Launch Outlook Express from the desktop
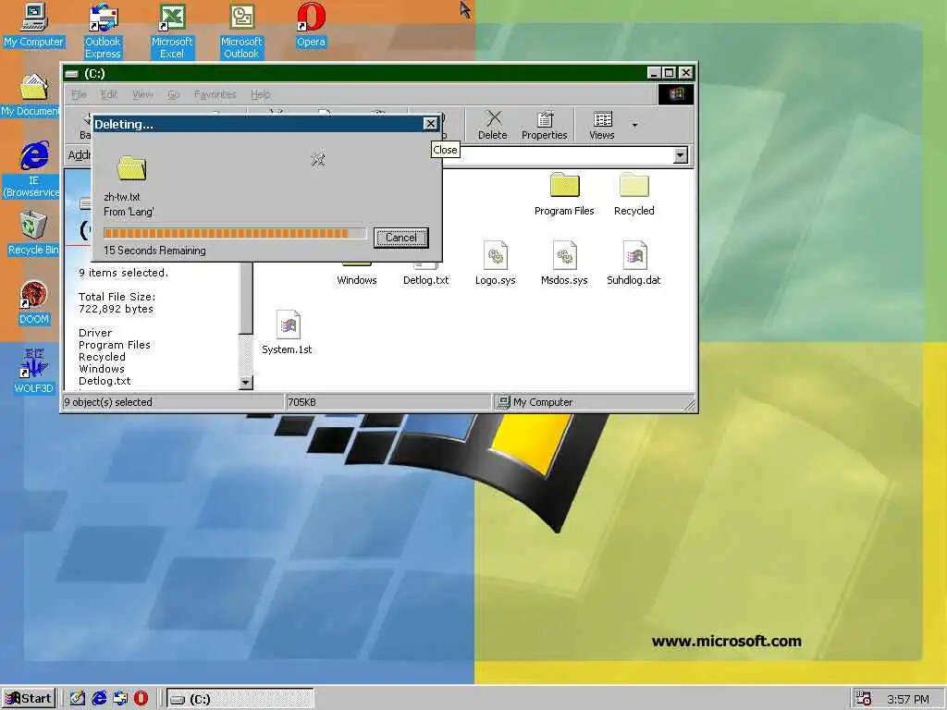The image size is (947, 710). tap(103, 31)
